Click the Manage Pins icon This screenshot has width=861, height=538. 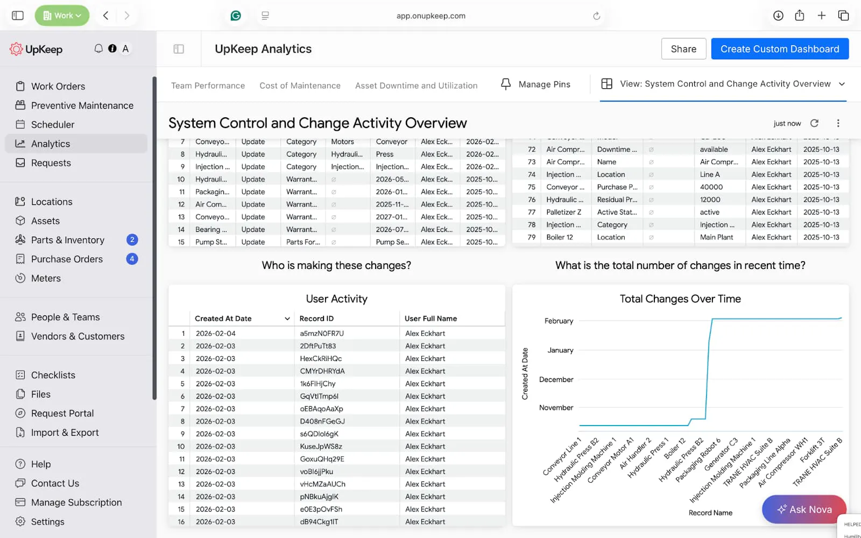tap(506, 84)
